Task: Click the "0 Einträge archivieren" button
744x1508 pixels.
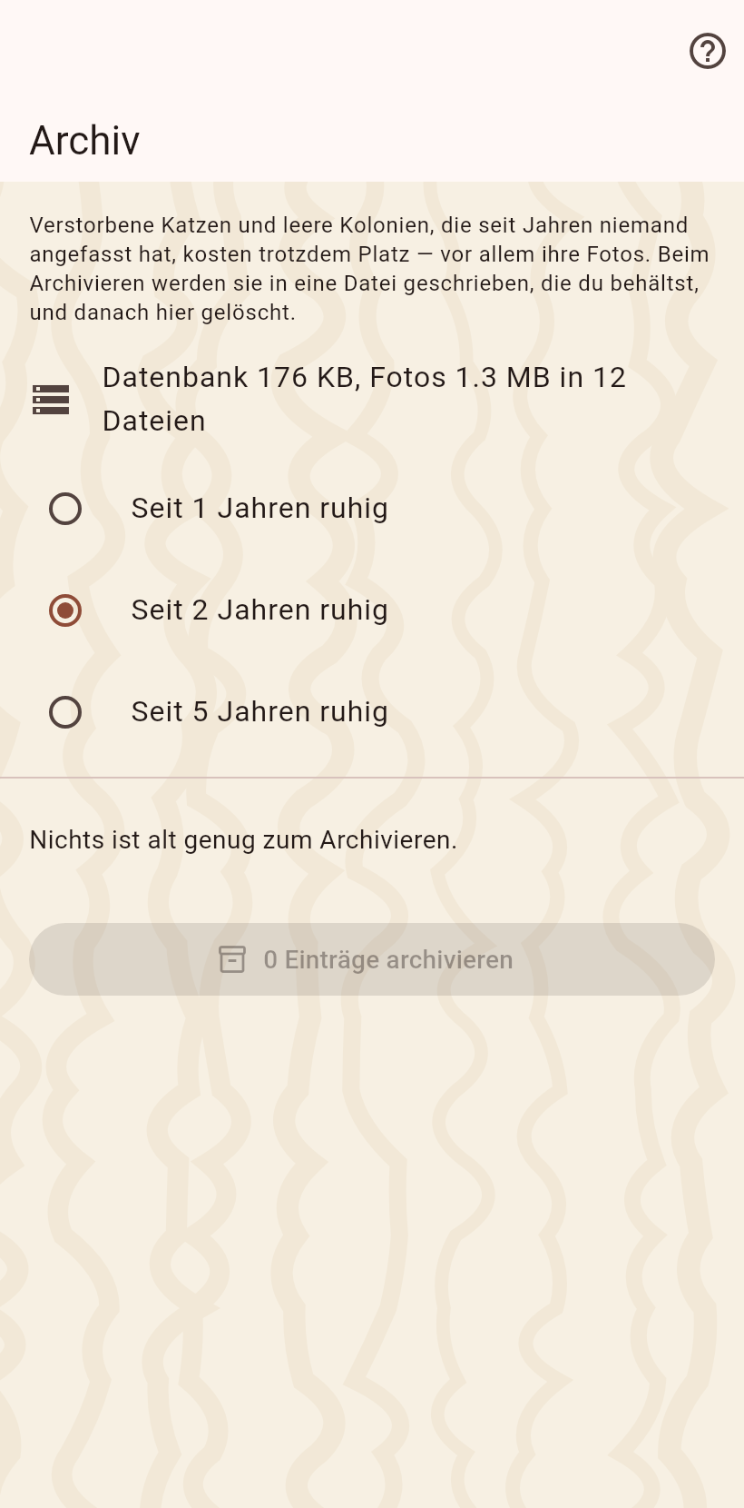Action: pyautogui.click(x=372, y=959)
